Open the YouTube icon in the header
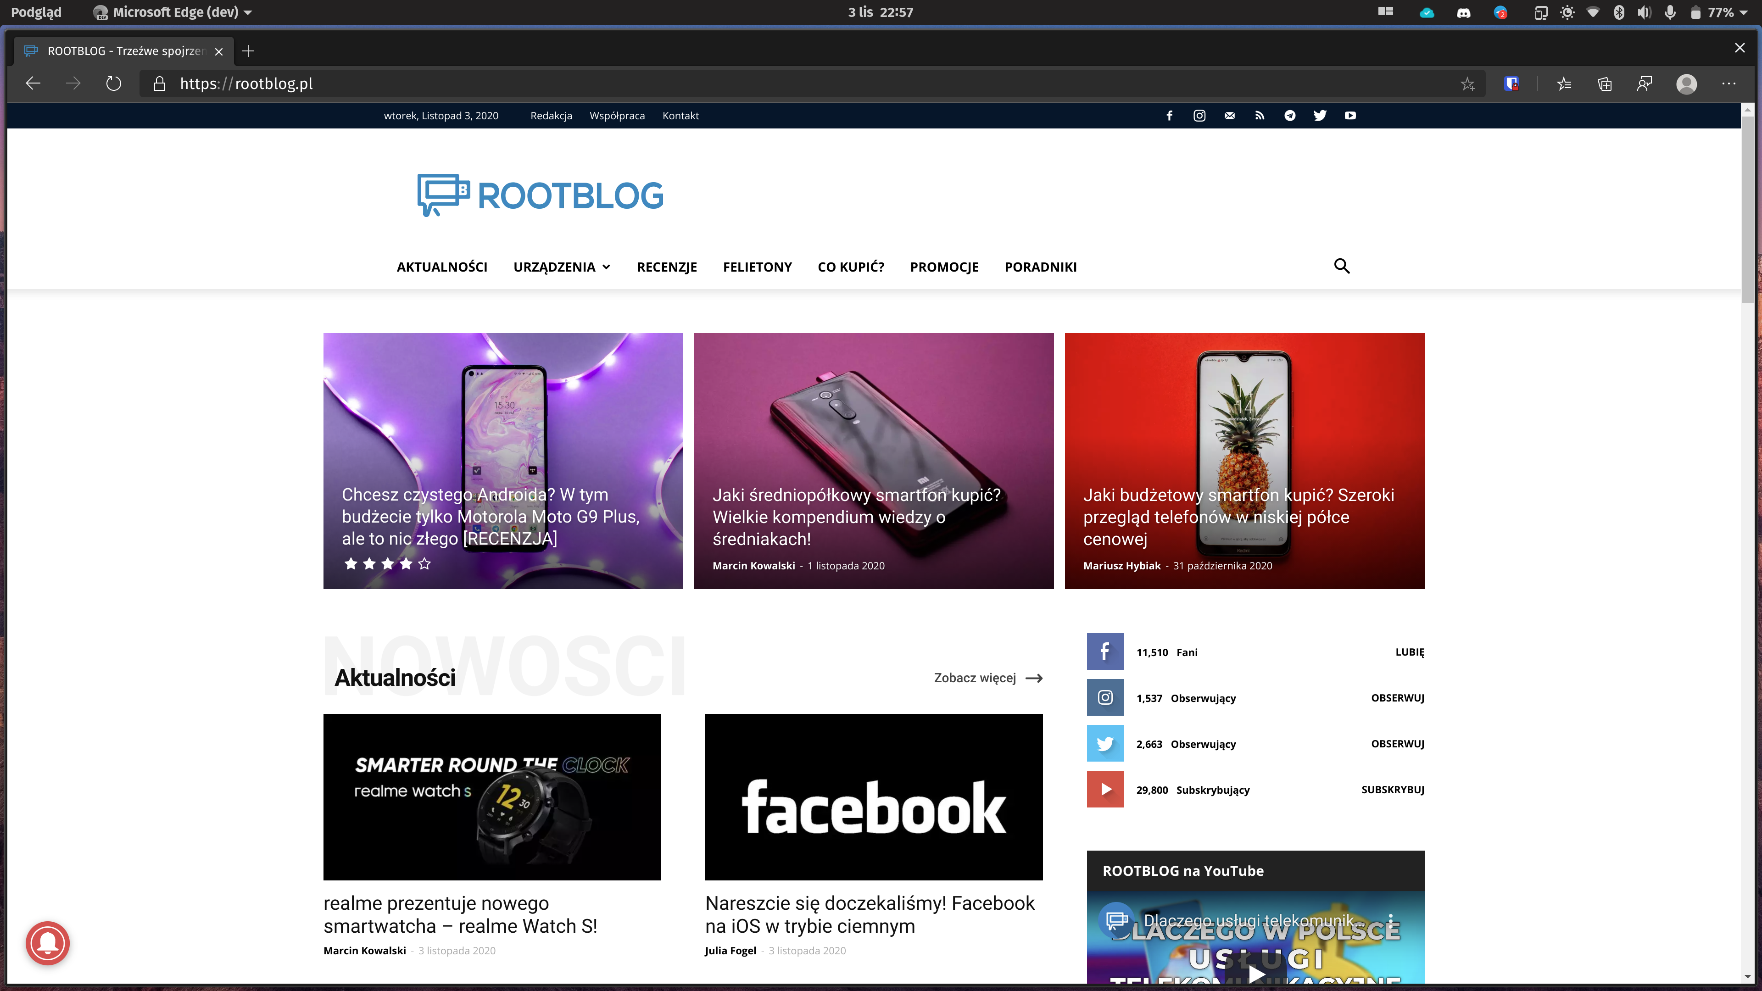 pos(1350,116)
